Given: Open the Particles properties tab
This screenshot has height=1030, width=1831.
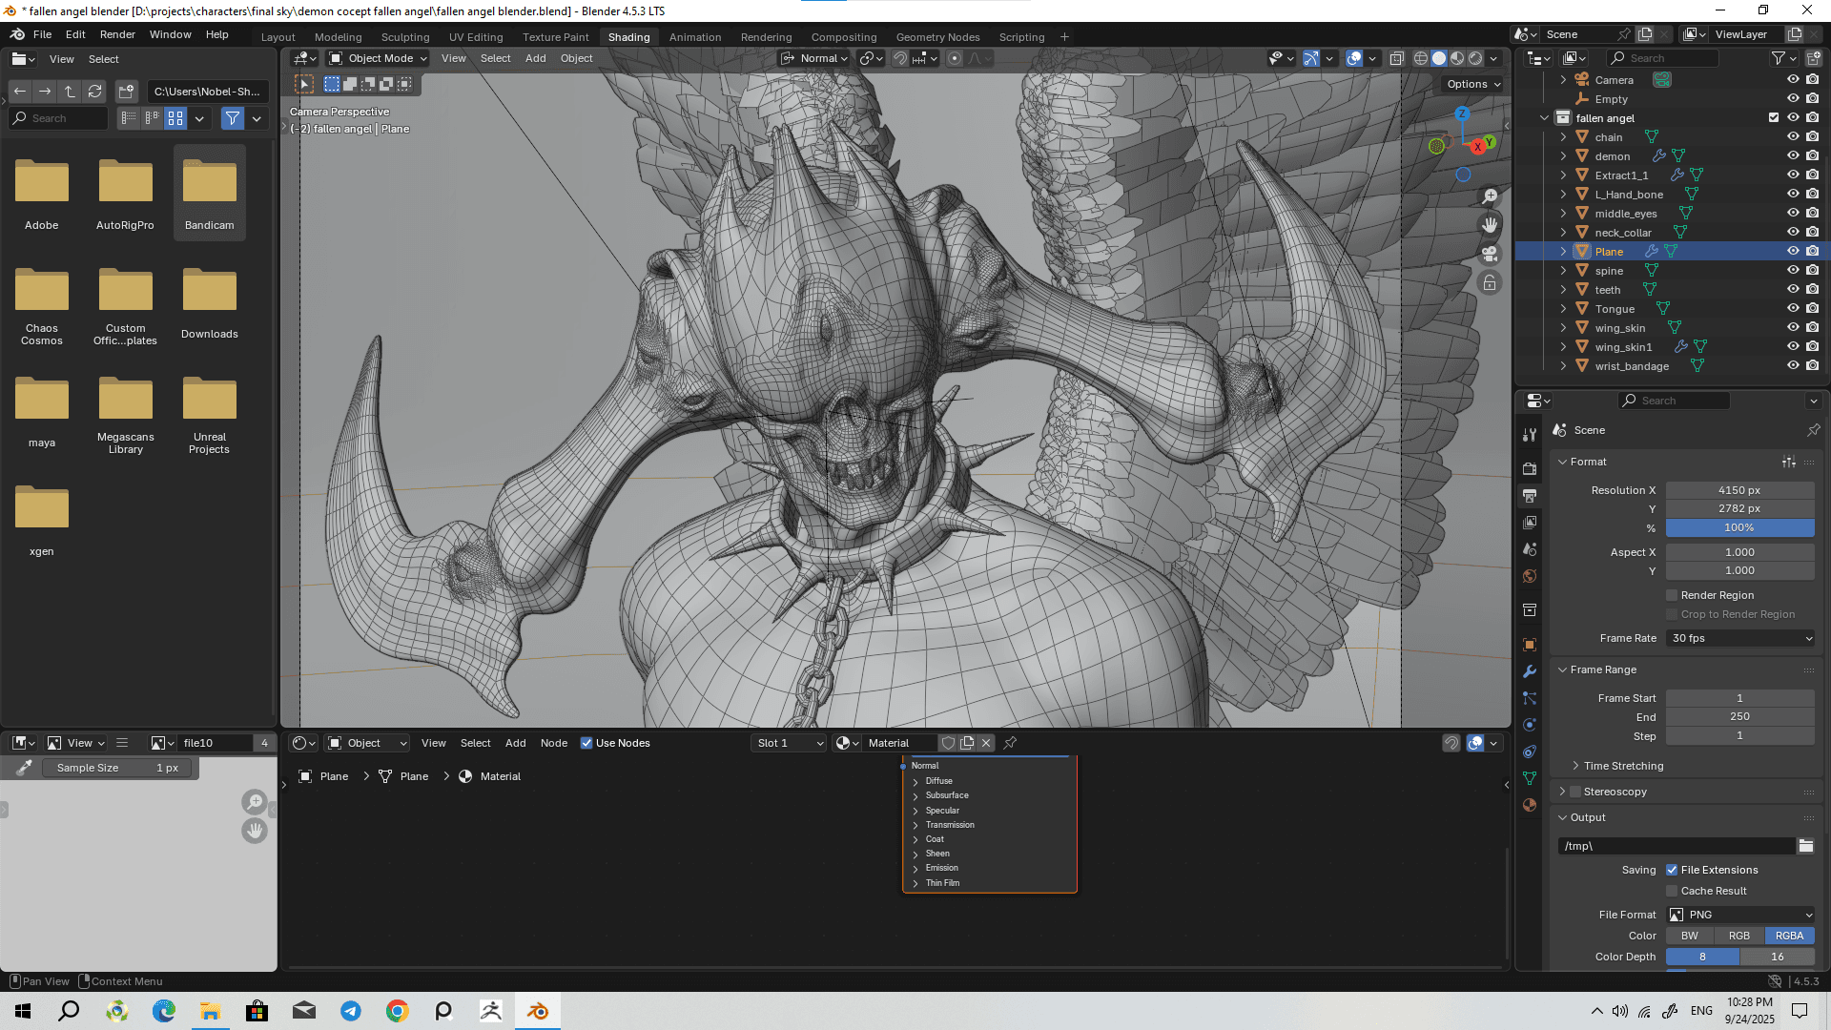Looking at the screenshot, I should 1530,698.
